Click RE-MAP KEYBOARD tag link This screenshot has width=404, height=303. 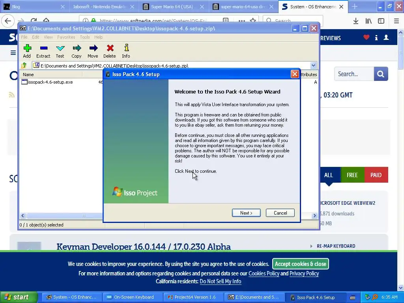(336, 246)
